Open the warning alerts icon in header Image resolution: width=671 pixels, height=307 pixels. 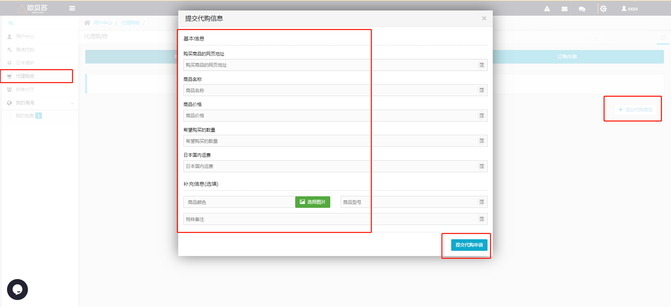pyautogui.click(x=547, y=9)
